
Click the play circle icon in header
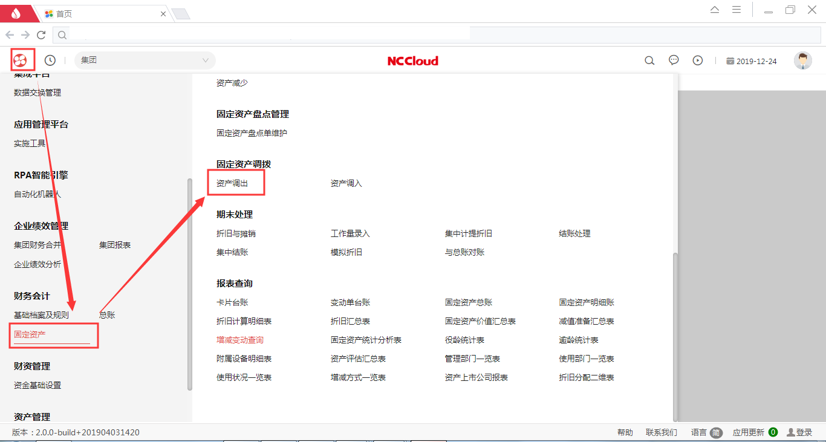698,60
